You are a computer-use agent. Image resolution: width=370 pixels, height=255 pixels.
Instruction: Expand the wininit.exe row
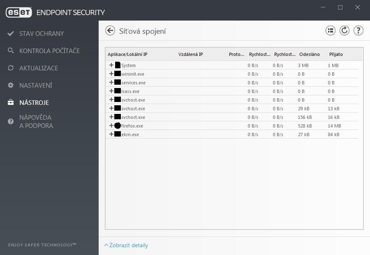(111, 74)
